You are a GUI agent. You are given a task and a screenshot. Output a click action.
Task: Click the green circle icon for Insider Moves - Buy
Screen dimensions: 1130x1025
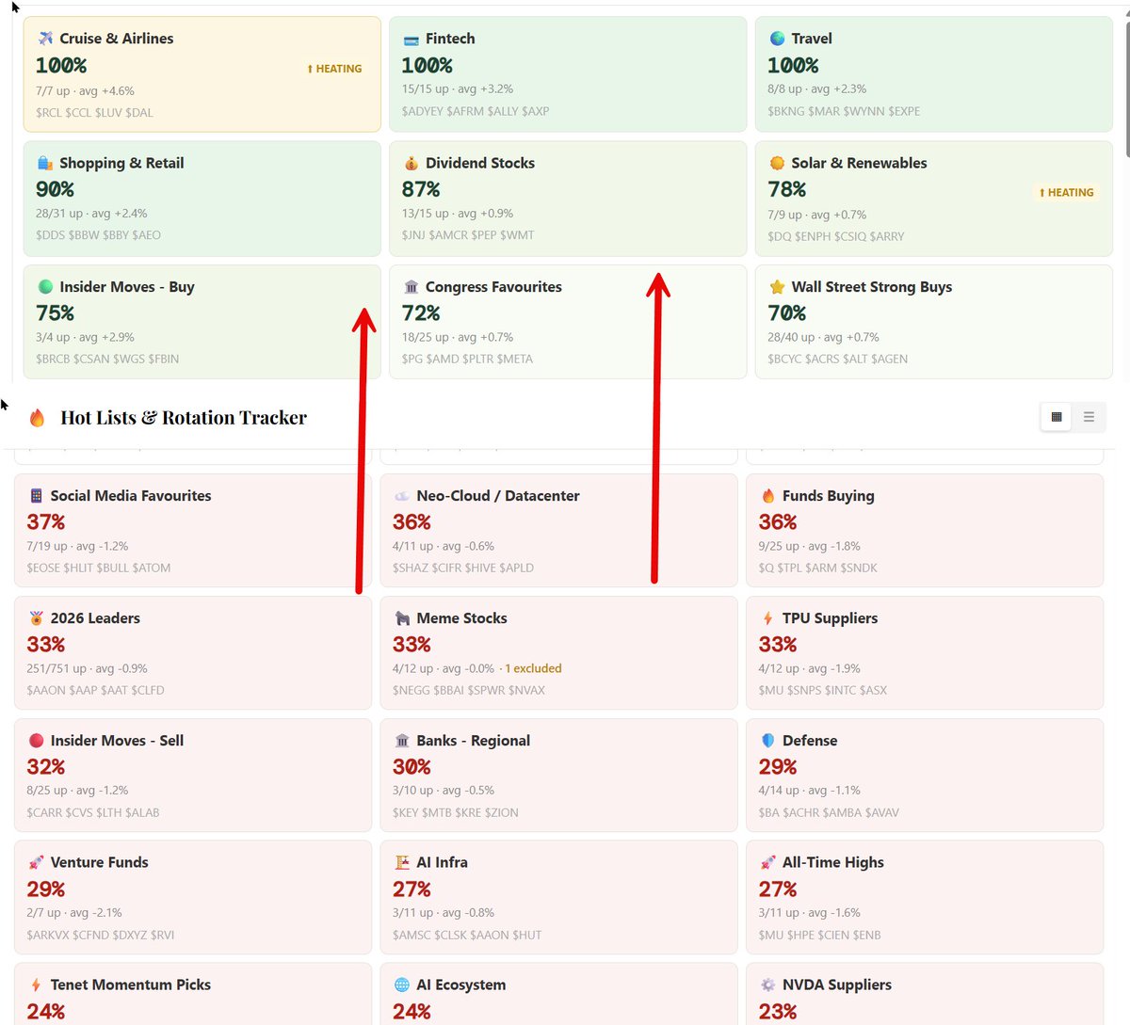pyautogui.click(x=45, y=287)
